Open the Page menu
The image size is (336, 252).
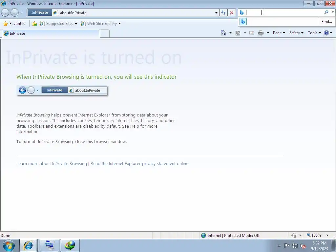click(279, 33)
